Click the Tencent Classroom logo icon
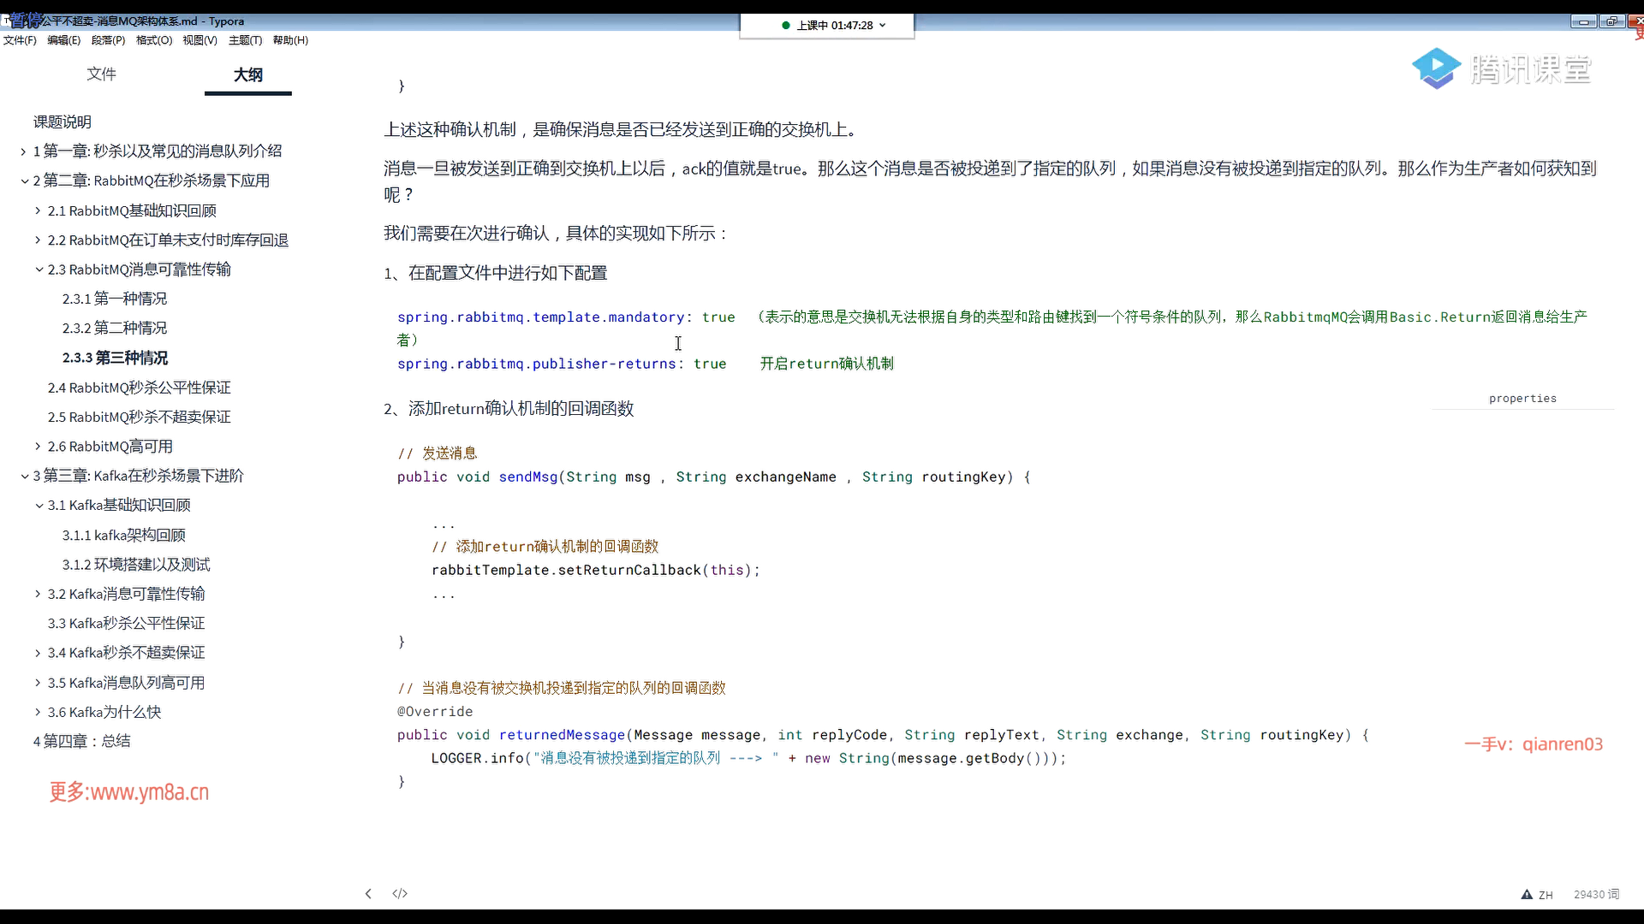This screenshot has width=1644, height=924. [x=1436, y=68]
